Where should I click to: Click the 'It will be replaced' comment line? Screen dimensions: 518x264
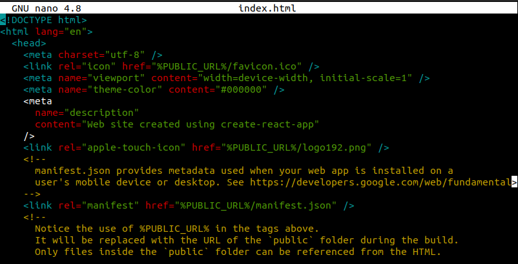(247, 240)
